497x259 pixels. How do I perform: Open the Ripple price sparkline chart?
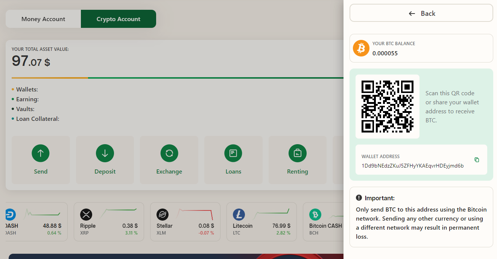point(117,214)
